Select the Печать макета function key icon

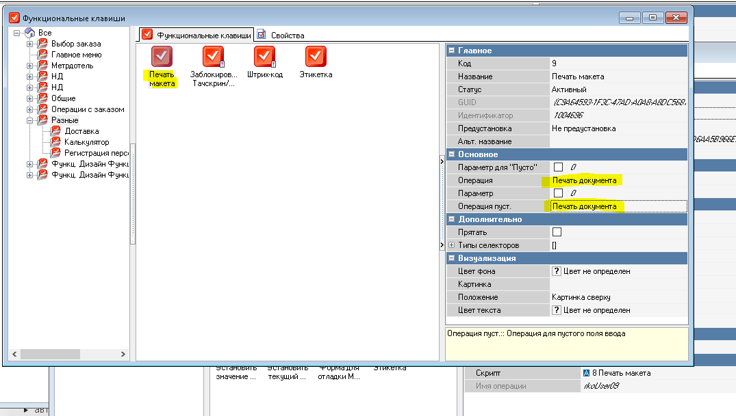coord(162,57)
